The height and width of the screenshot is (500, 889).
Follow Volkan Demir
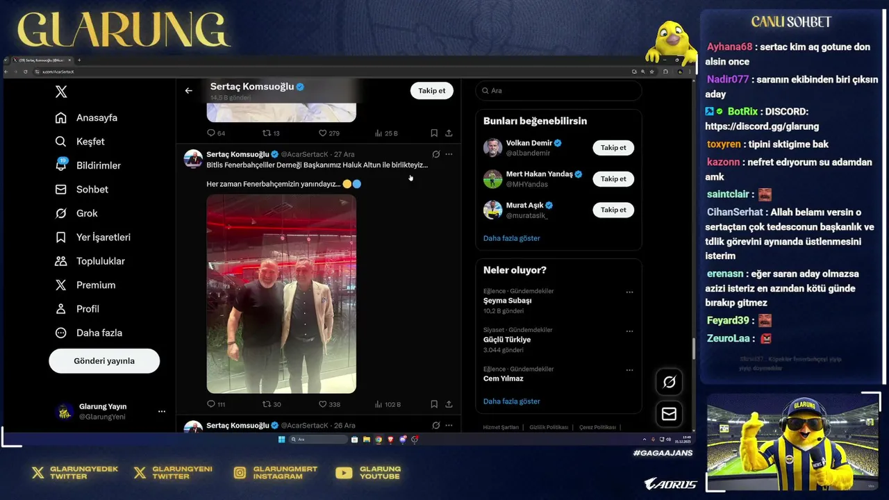pos(613,147)
